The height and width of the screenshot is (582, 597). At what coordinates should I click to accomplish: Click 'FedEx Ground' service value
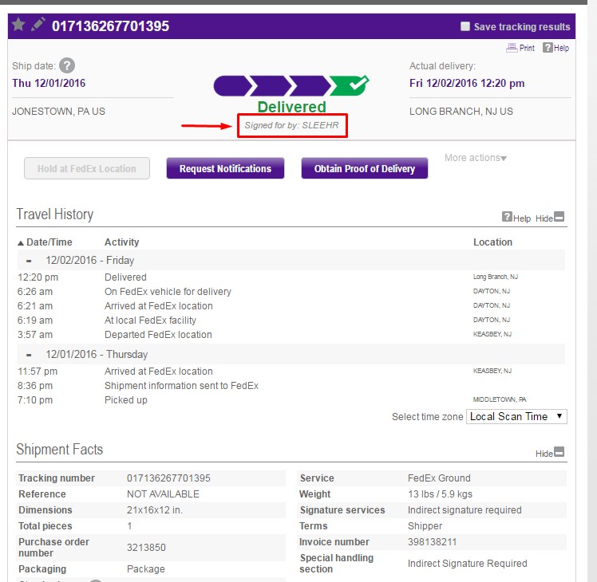point(439,478)
